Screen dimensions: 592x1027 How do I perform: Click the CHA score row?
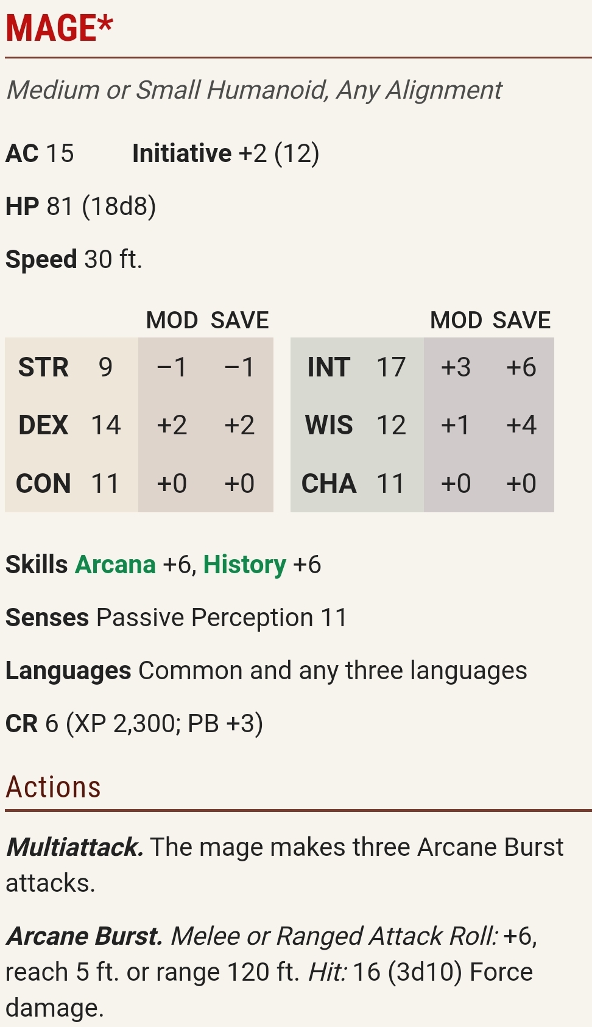click(x=422, y=484)
